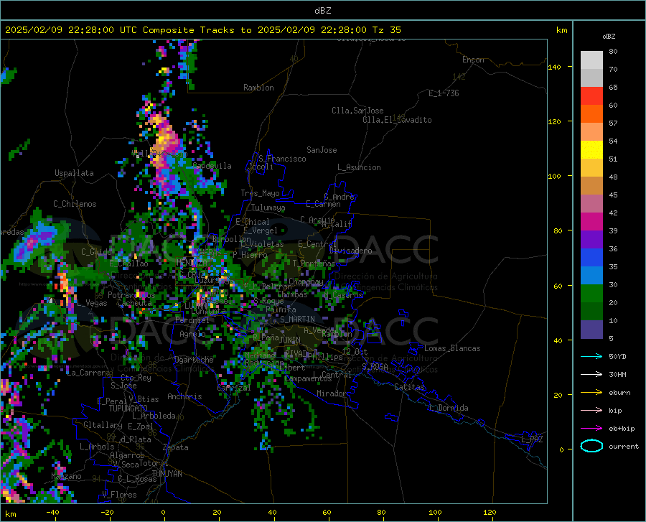Pick the red swatch in dBZ scale

[x=591, y=96]
